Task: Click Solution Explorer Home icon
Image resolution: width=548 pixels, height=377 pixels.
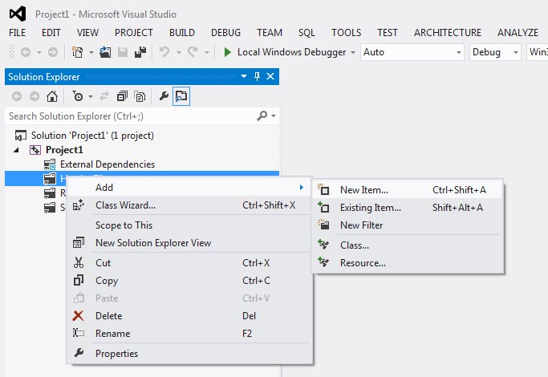Action: [x=52, y=96]
